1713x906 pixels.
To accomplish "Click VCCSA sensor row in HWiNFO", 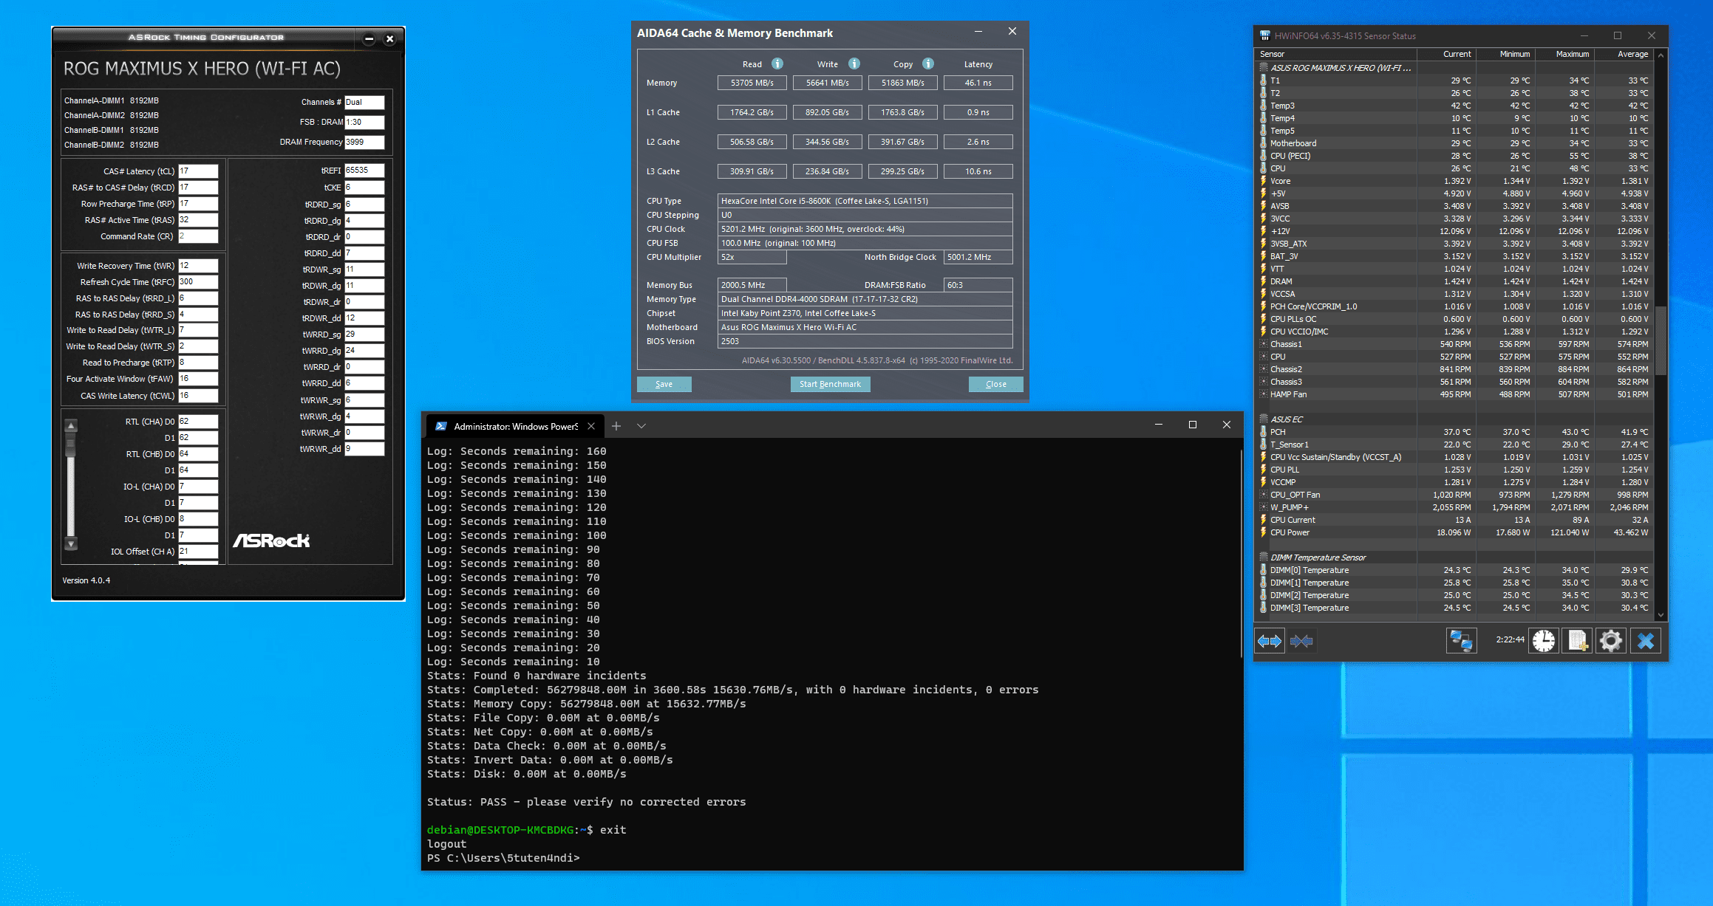I will (1454, 293).
